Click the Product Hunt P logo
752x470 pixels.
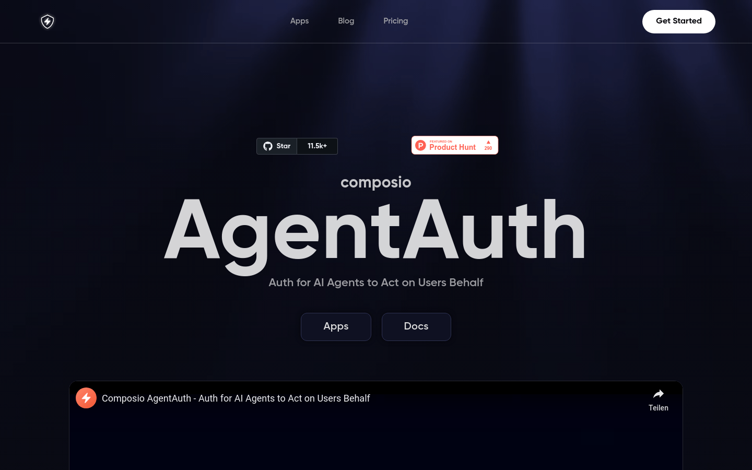coord(420,145)
